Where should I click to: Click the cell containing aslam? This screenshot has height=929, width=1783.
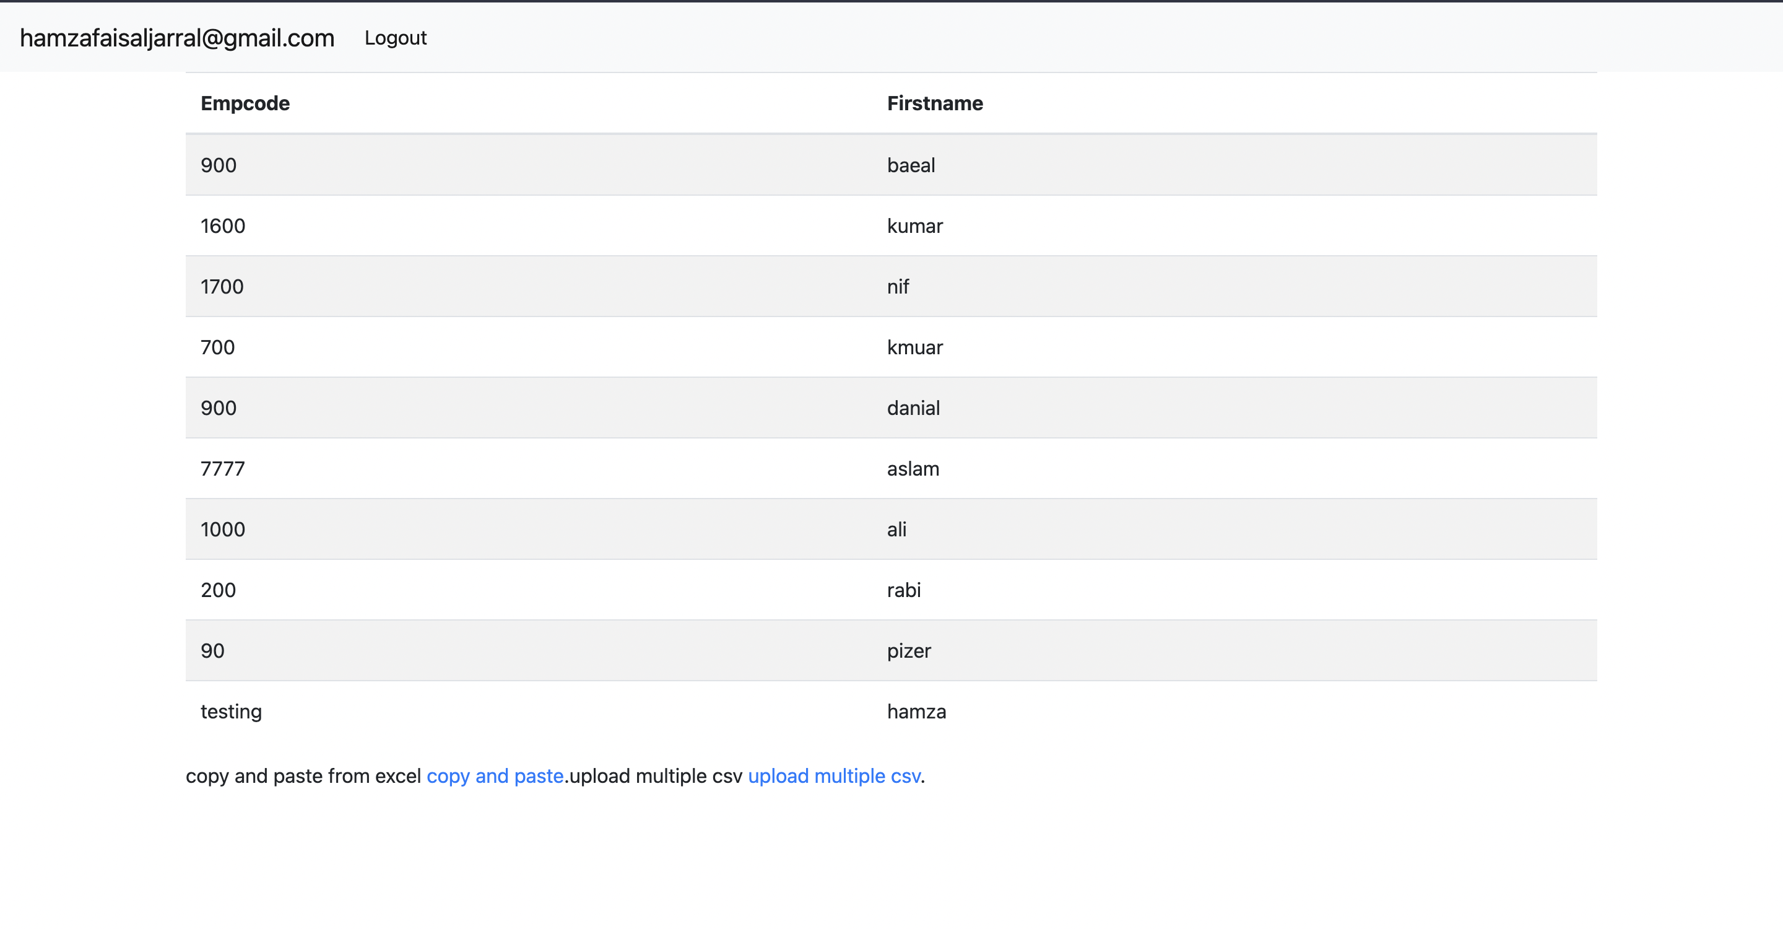tap(913, 468)
